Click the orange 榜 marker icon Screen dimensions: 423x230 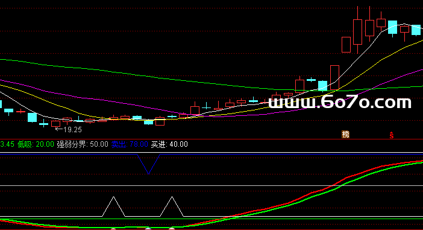coord(346,135)
